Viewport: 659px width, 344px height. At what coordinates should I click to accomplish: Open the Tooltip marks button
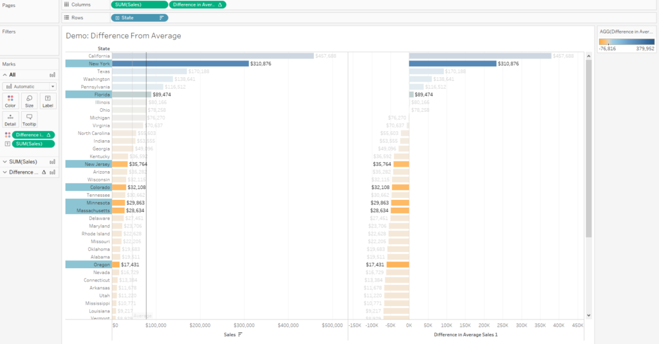pyautogui.click(x=29, y=119)
